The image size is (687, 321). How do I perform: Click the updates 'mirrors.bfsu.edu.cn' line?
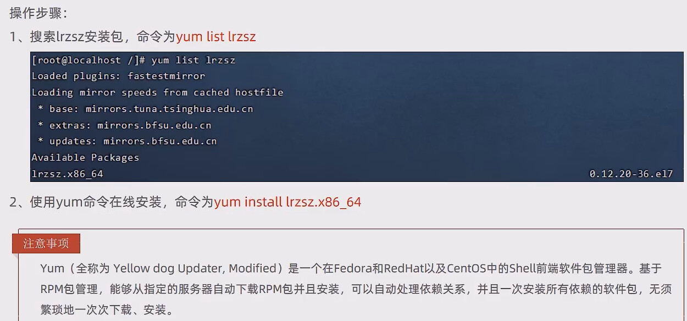(x=128, y=141)
